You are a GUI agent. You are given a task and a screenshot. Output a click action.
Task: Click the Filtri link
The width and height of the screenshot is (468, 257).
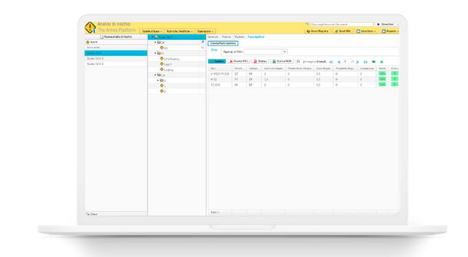tap(214, 50)
